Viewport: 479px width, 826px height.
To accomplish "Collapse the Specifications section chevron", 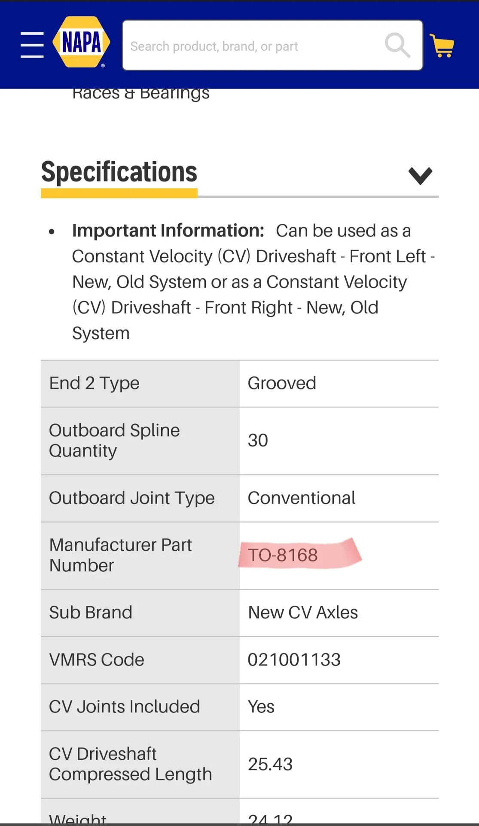I will click(420, 176).
